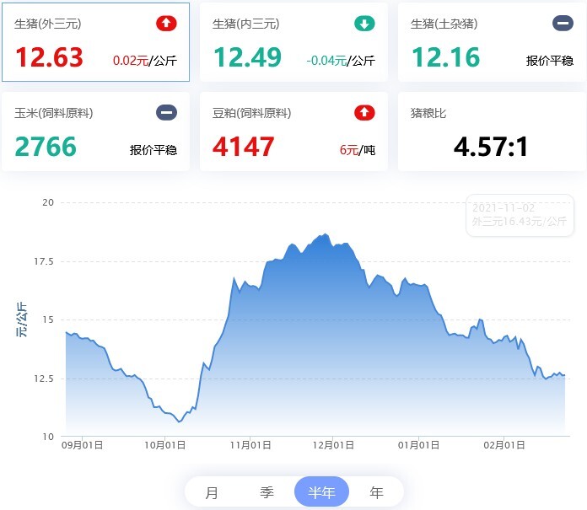Open the 豆粕 4147 price card

[293, 132]
